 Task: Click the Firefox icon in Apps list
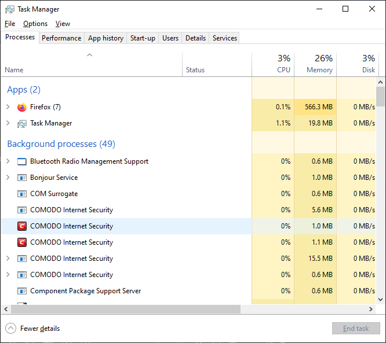(x=22, y=107)
